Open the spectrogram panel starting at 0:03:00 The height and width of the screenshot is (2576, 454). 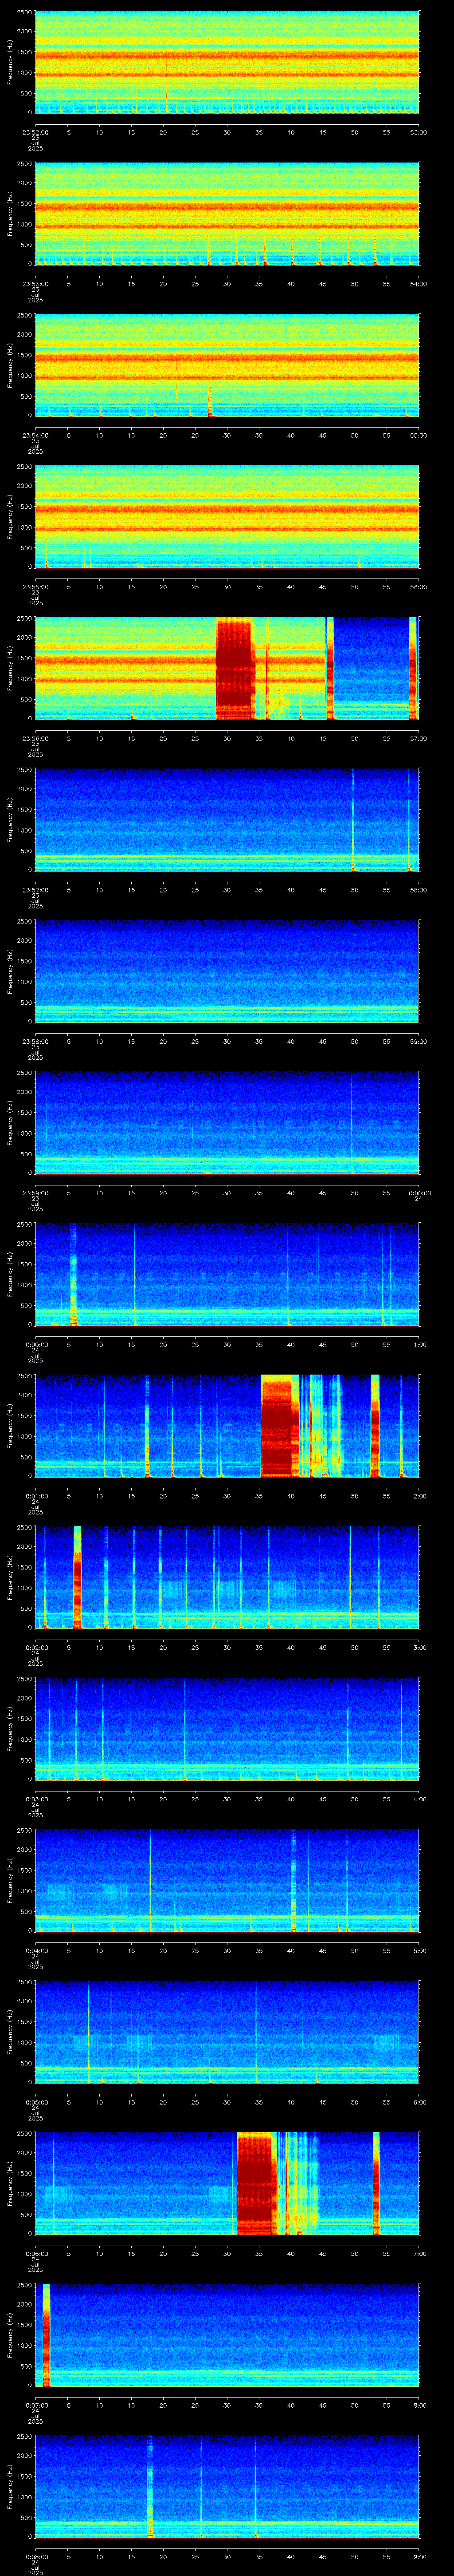[227, 1729]
